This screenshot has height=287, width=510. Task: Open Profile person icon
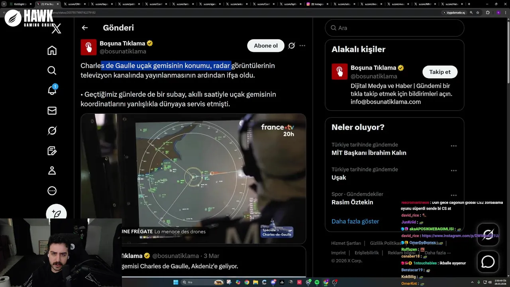(52, 171)
